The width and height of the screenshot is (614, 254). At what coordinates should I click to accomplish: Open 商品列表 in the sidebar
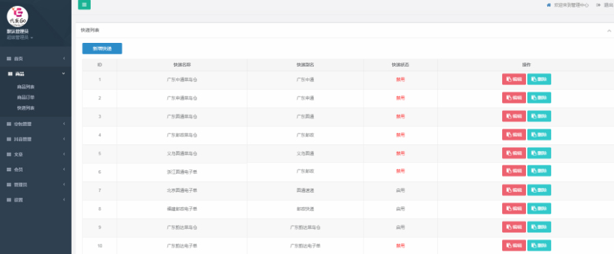click(x=26, y=86)
